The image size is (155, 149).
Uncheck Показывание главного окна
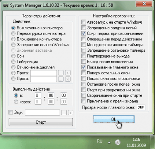(84, 67)
